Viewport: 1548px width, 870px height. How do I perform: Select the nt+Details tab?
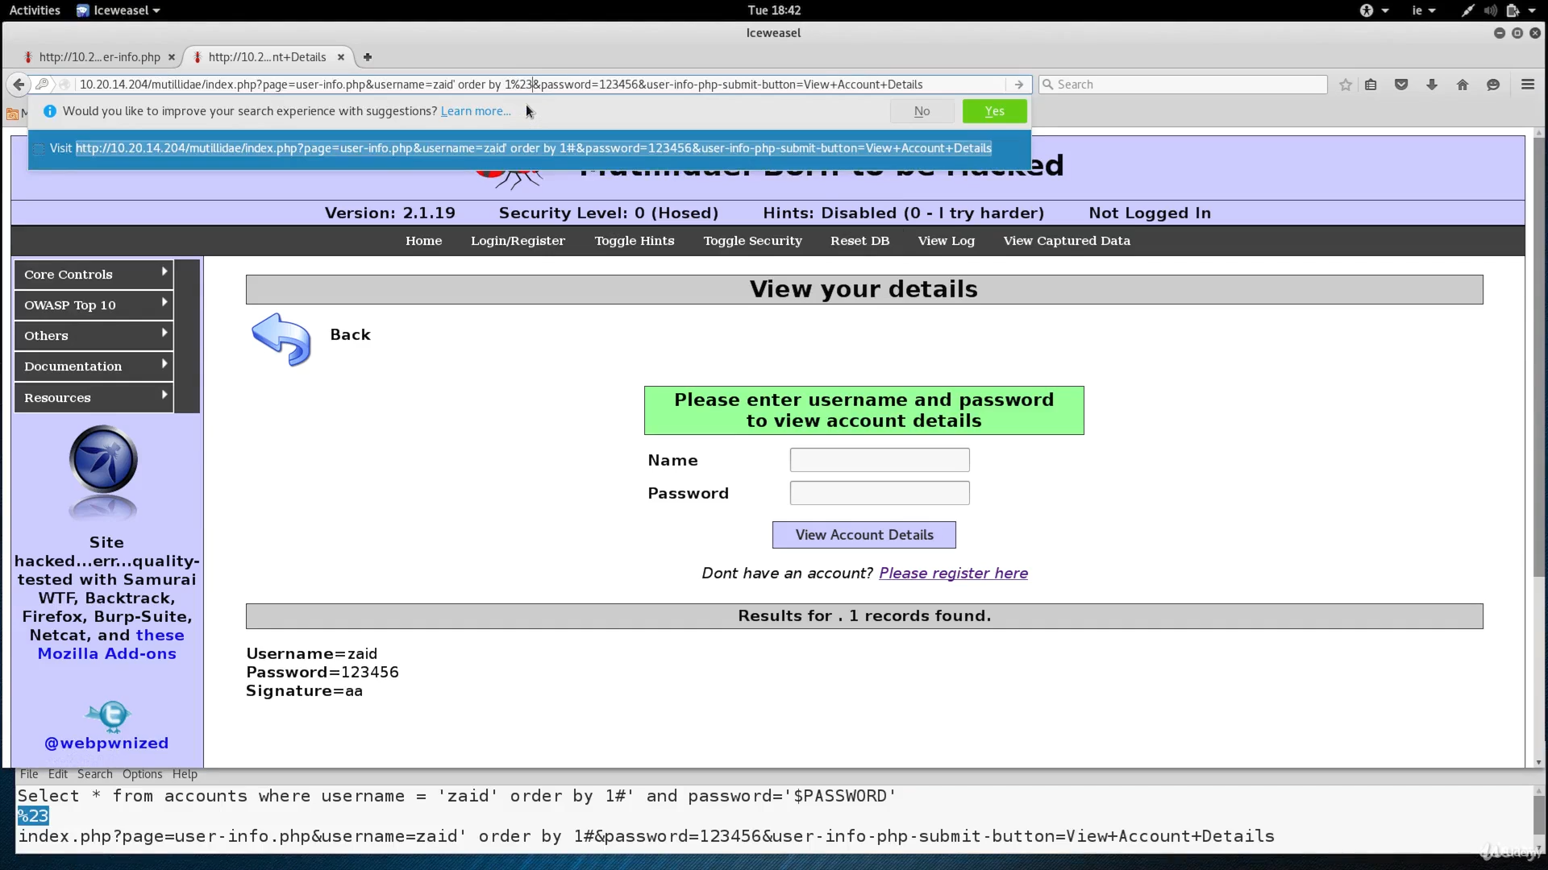pos(267,57)
